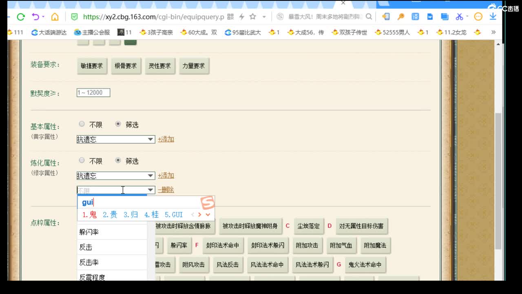Open the 双孩子传世 bookmark

tap(349, 32)
